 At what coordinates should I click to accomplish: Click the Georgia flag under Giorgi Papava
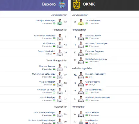coord(86,85)
